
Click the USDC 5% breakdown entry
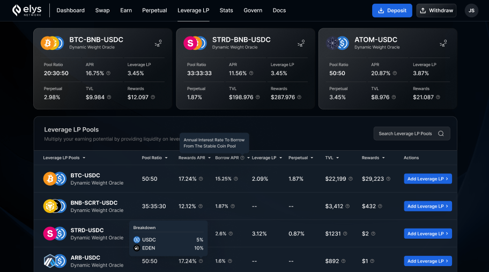(x=168, y=240)
